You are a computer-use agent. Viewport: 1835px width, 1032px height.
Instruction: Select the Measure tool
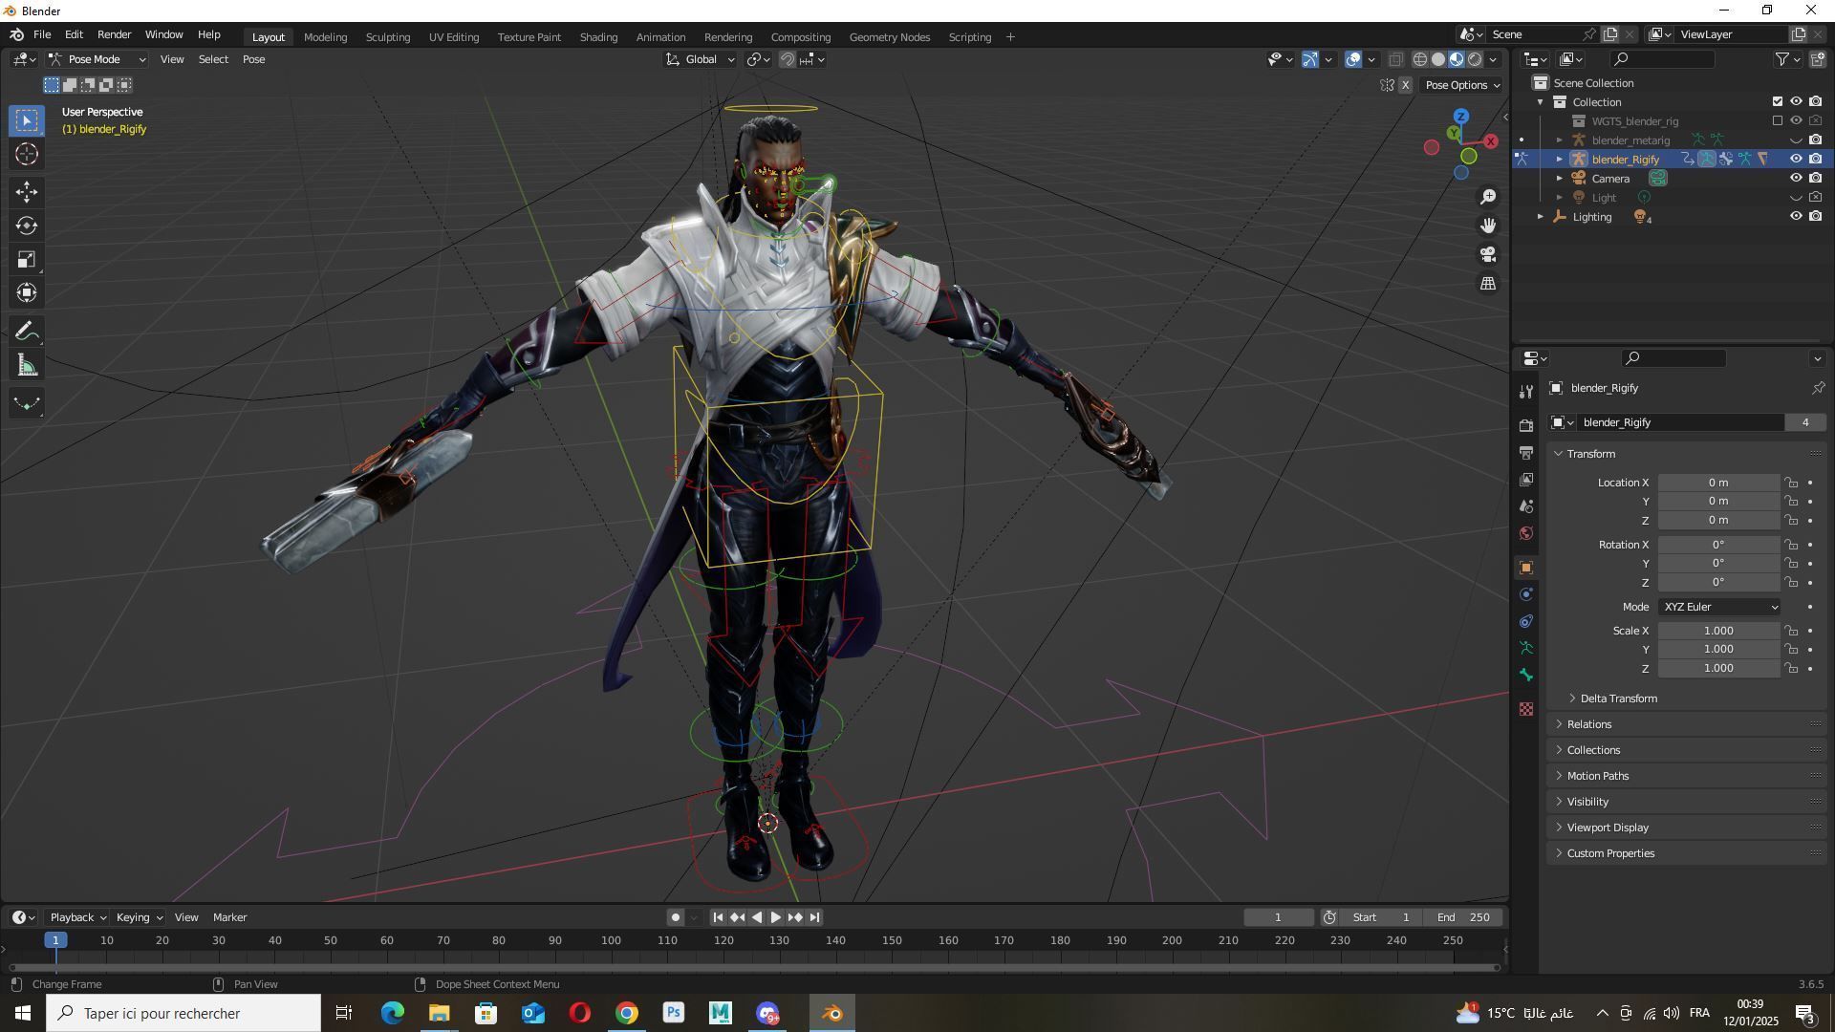27,365
